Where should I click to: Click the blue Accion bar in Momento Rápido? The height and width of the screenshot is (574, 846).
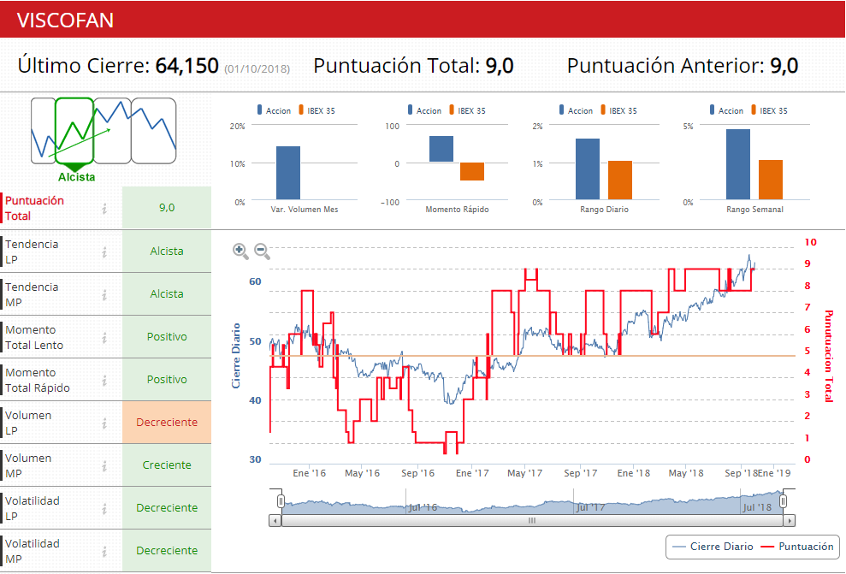click(441, 149)
